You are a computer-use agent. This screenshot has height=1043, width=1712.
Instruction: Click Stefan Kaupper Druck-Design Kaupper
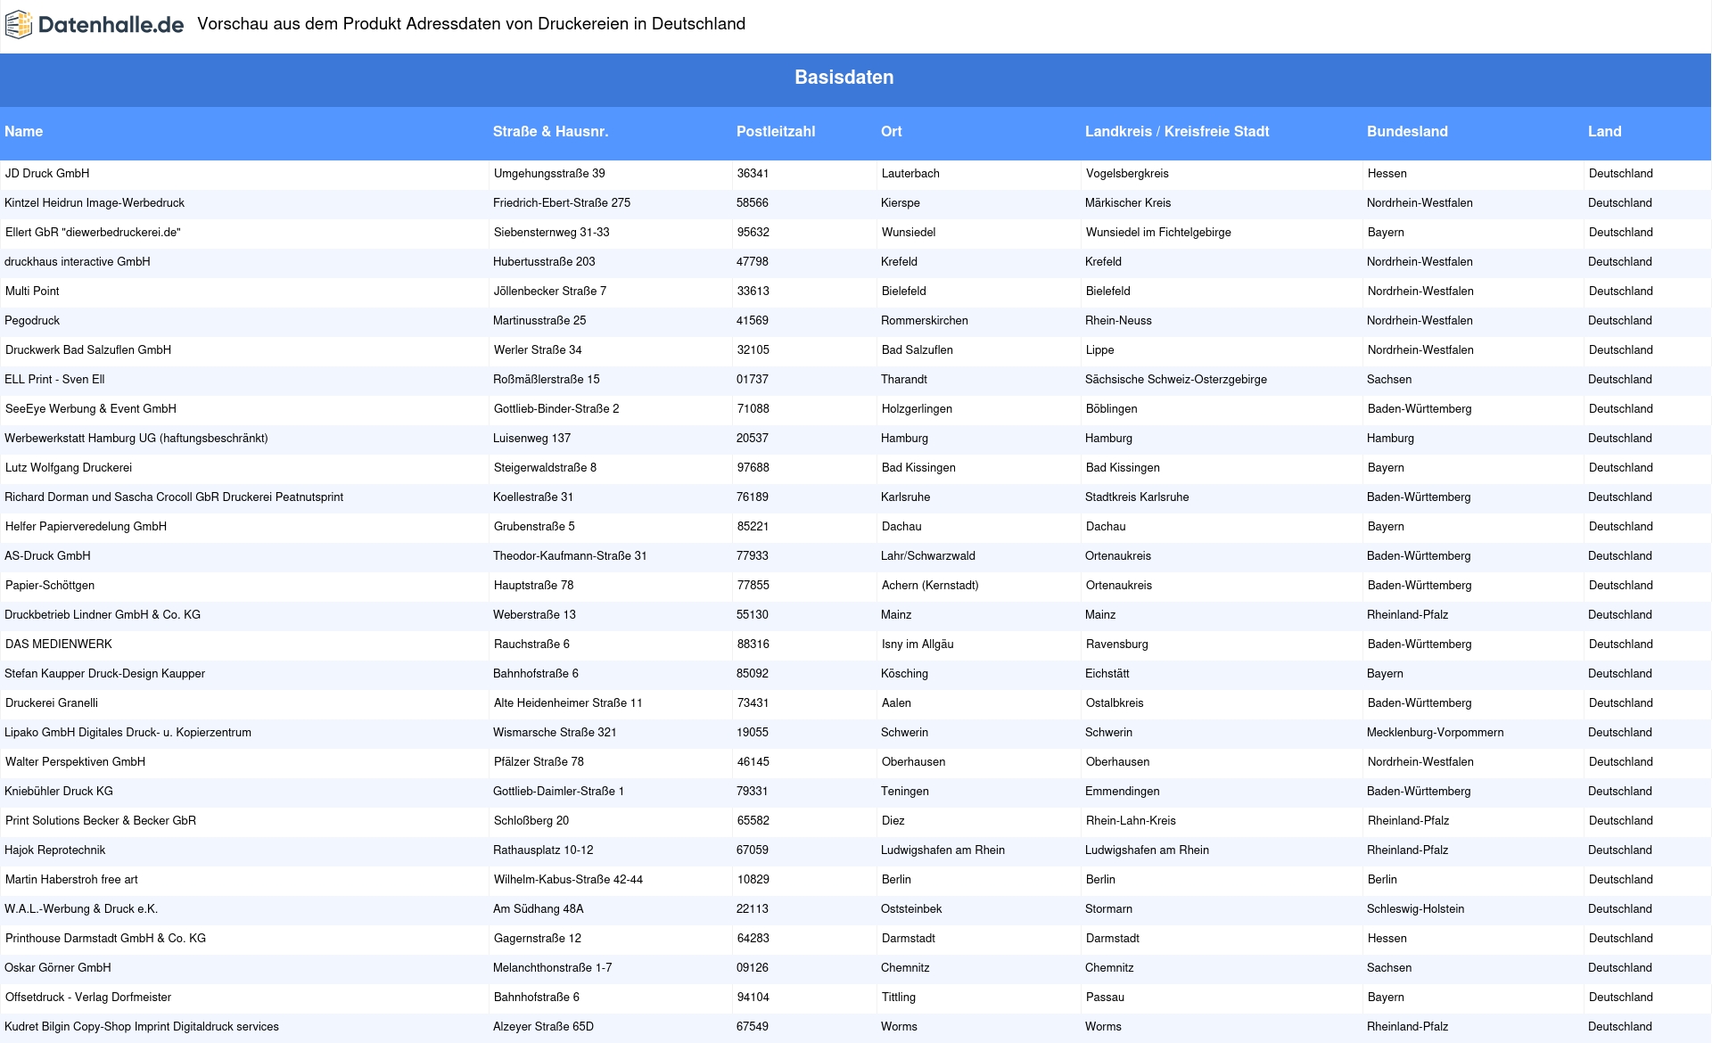pos(104,674)
